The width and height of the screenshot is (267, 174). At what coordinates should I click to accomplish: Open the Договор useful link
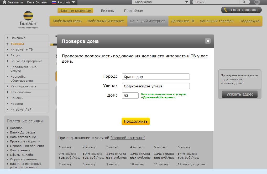pos(16,128)
